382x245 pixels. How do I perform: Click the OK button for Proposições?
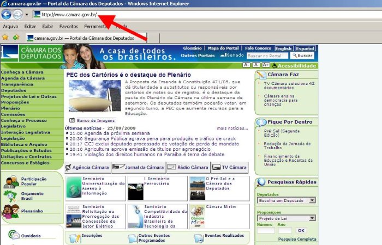301,230
